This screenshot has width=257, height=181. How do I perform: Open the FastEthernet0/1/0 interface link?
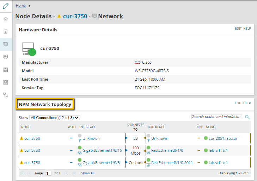[167, 150]
